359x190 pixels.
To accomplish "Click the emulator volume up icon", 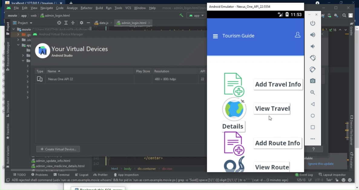I will [313, 35].
